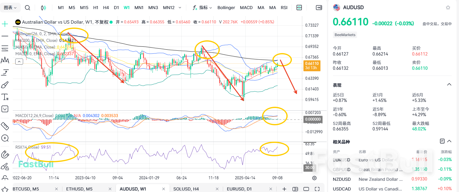
Task: Open the symbol search magnifier
Action: coord(27,8)
